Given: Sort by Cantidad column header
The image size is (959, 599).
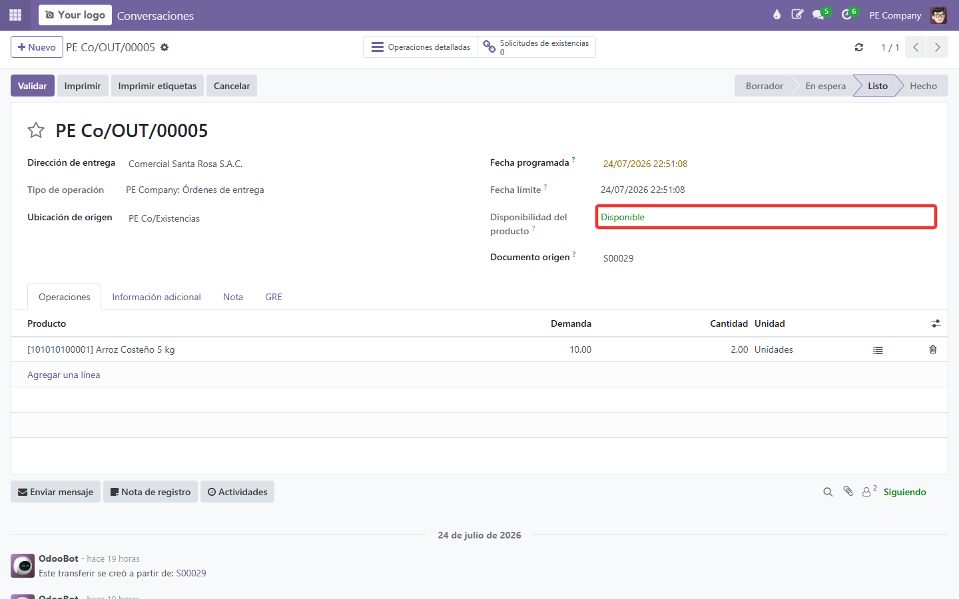Looking at the screenshot, I should (729, 323).
